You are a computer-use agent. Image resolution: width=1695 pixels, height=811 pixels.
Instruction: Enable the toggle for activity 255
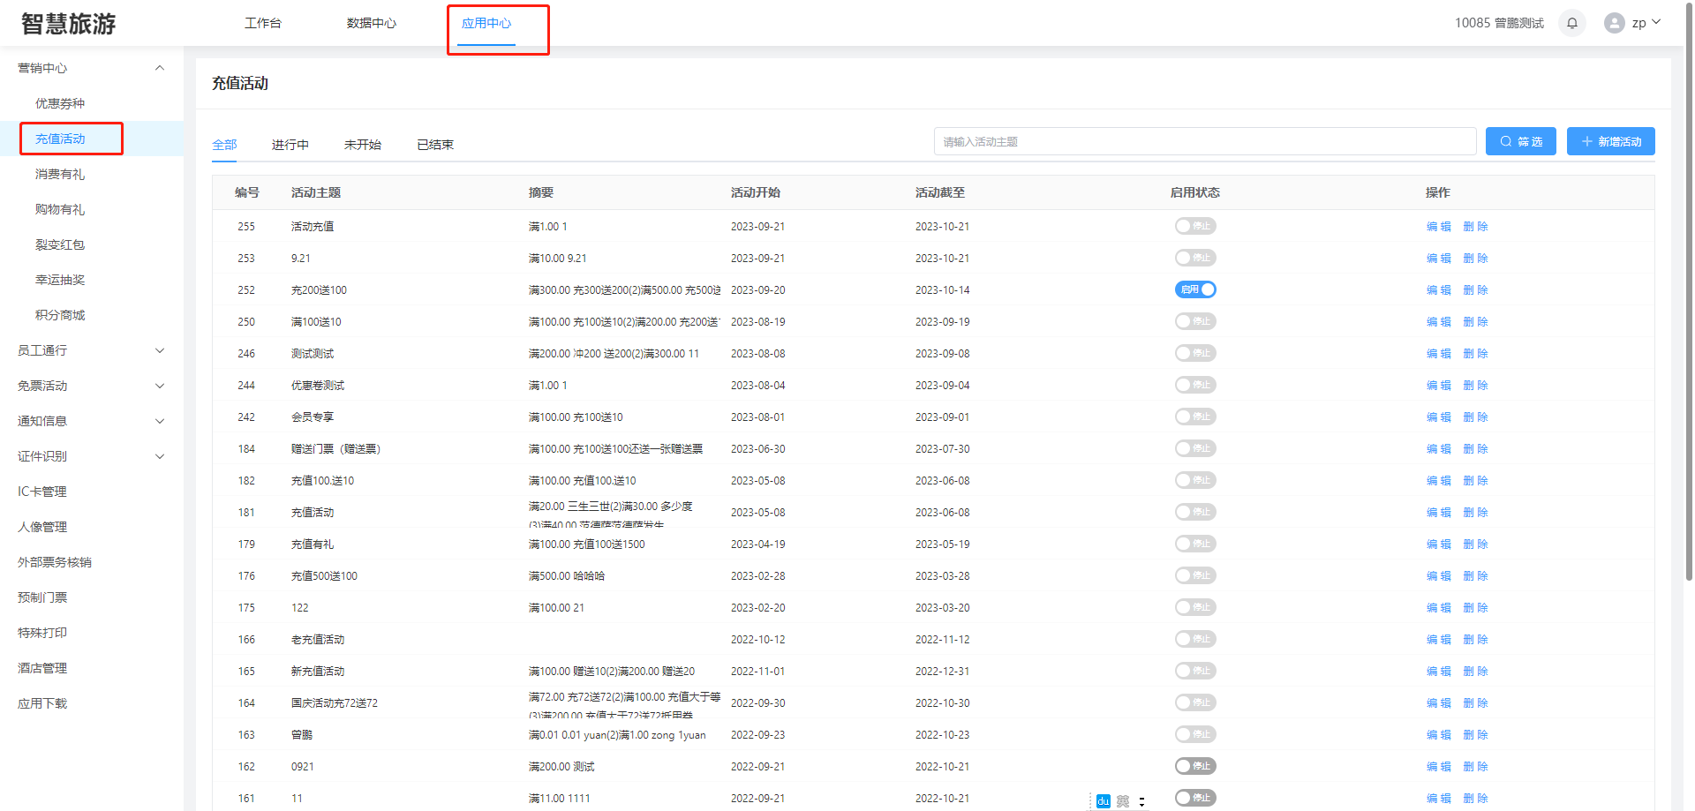pyautogui.click(x=1195, y=226)
